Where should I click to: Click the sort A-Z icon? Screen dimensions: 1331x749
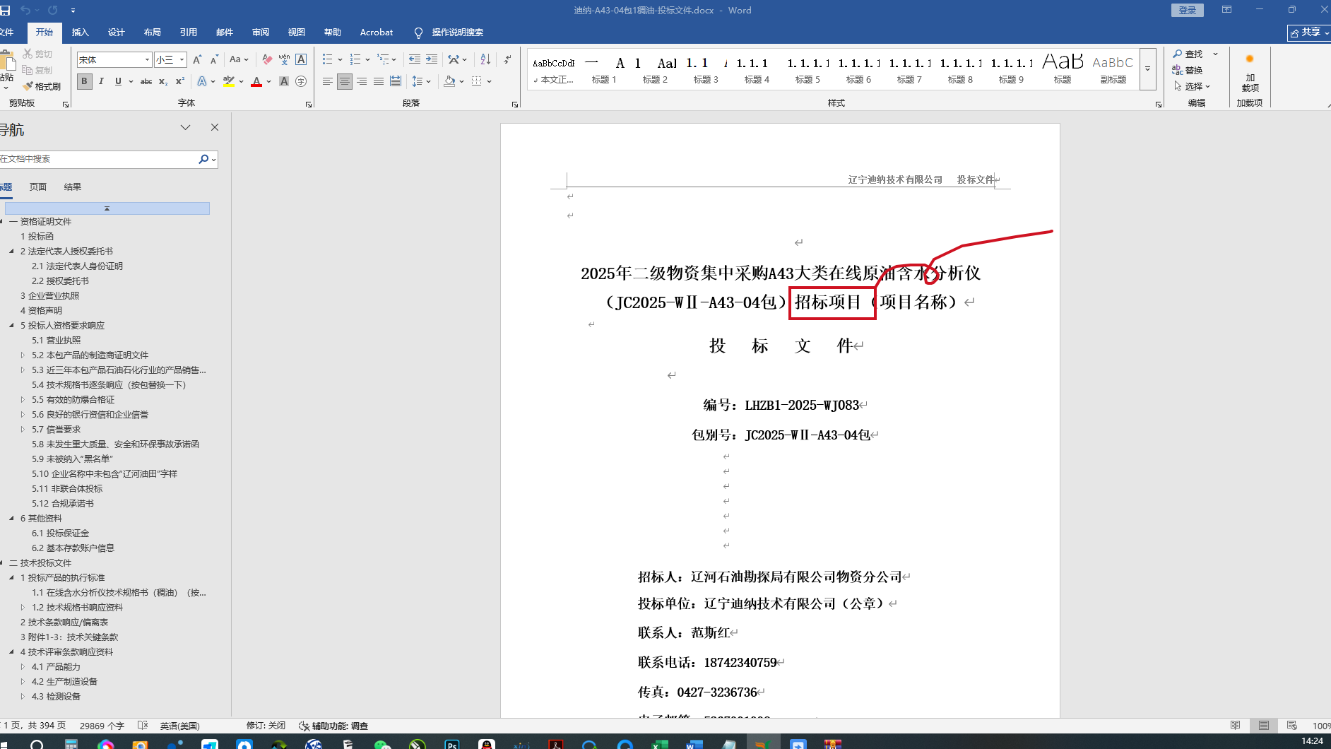(x=485, y=59)
